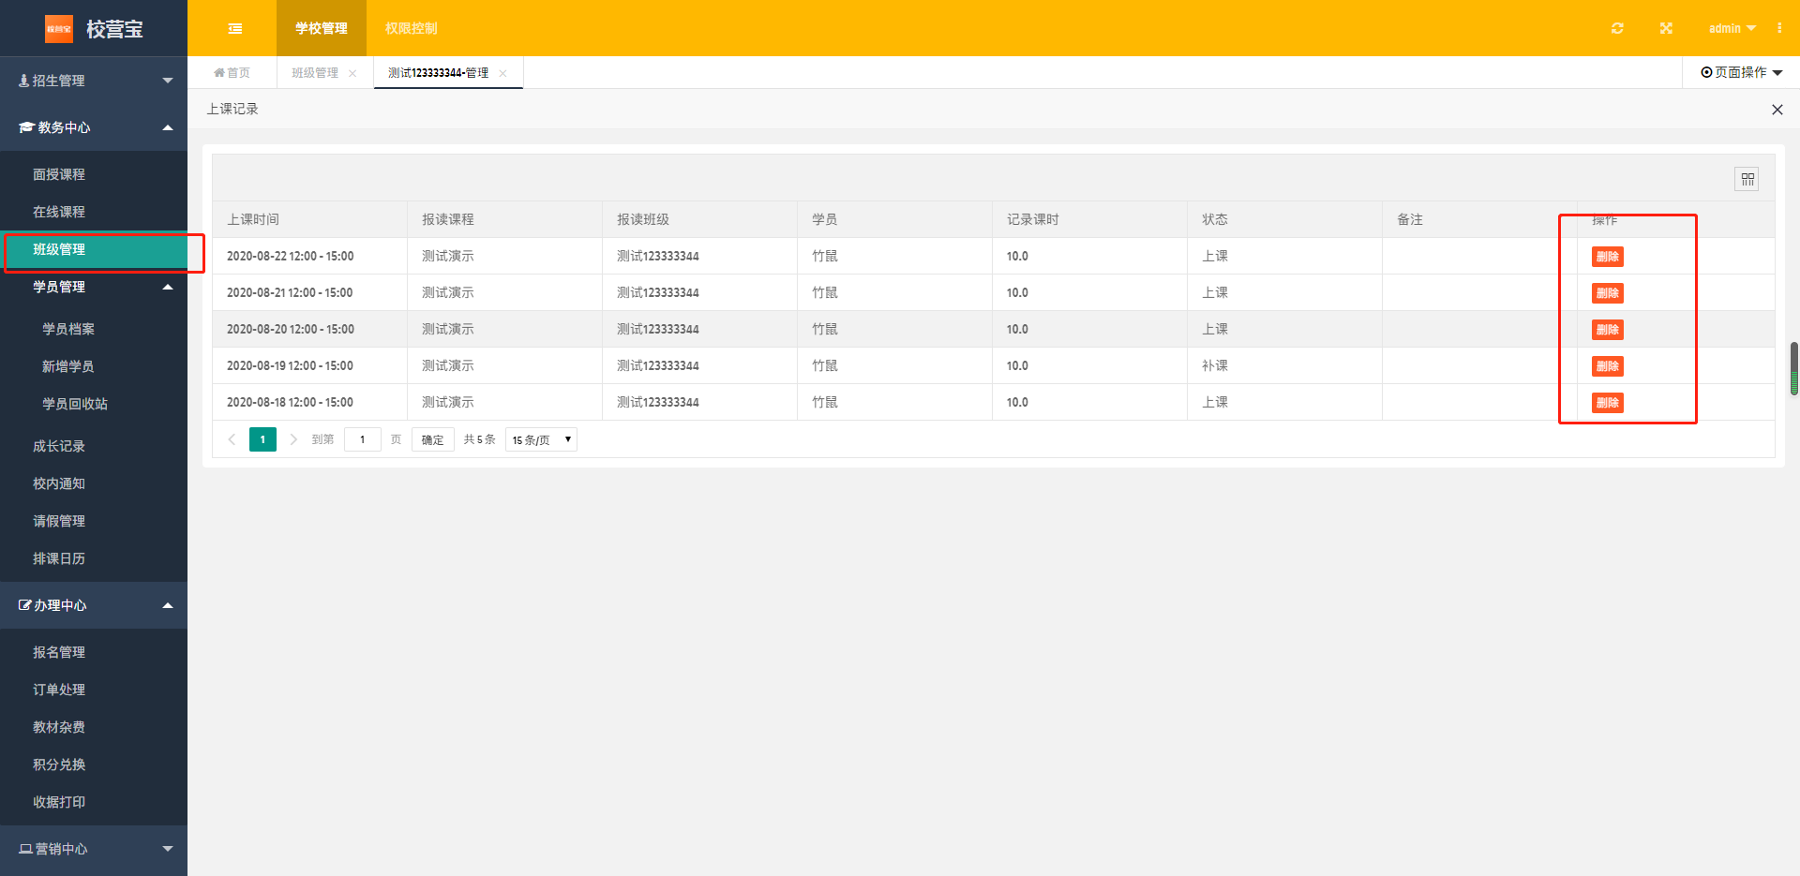Click the page number input field
Image resolution: width=1800 pixels, height=876 pixels.
point(362,439)
